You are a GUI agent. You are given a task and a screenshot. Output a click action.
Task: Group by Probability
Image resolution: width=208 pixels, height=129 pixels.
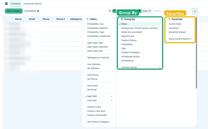[x=127, y=44]
